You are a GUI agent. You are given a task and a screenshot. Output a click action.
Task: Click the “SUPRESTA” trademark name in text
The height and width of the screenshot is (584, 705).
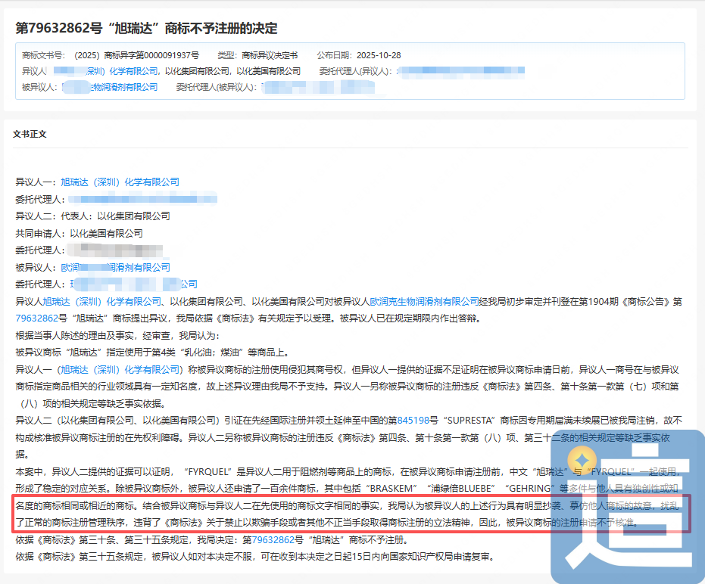[469, 421]
